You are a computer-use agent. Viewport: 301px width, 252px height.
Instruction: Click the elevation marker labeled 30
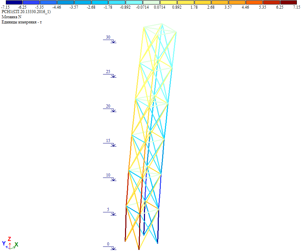[x=110, y=40]
